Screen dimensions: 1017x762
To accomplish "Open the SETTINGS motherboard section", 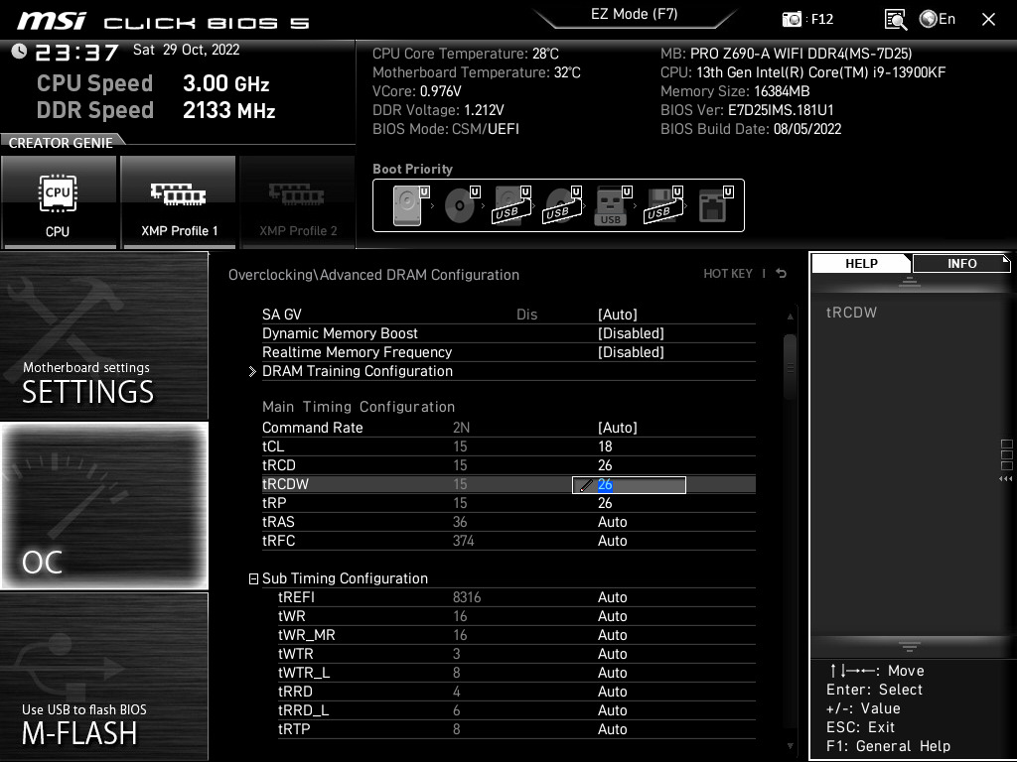I will coord(103,335).
